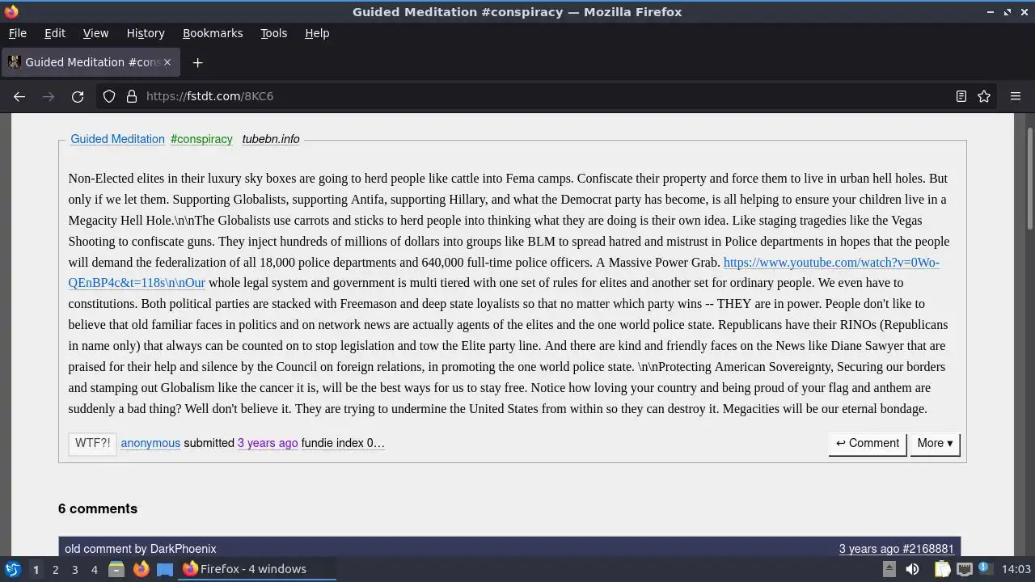Viewport: 1035px width, 582px height.
Task: Open the Bookmarks menu
Action: click(x=213, y=33)
